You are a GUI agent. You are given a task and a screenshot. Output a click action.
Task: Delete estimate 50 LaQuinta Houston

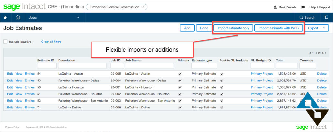322,87
